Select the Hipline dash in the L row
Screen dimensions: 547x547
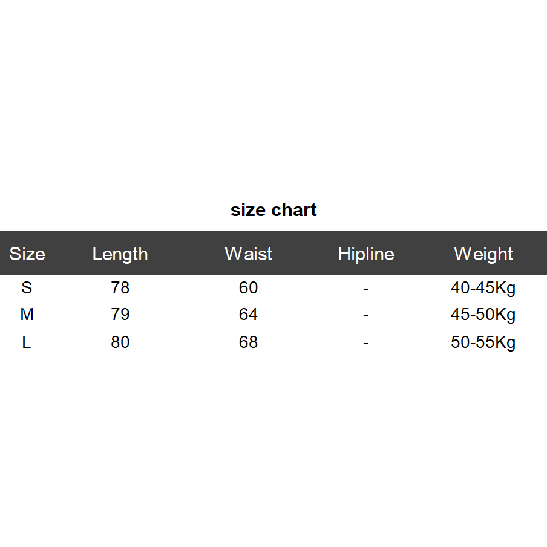tap(365, 343)
